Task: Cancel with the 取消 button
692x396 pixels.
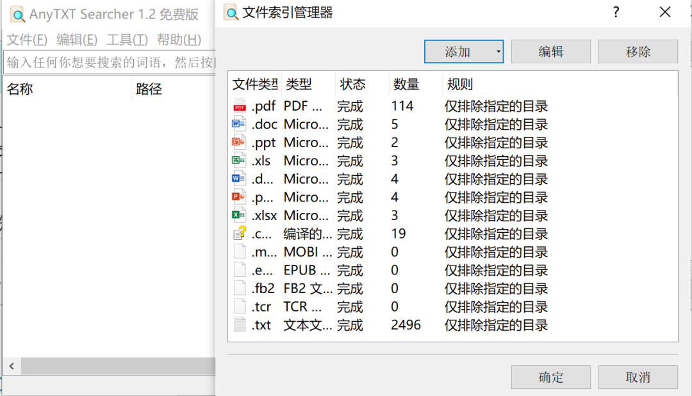Action: [638, 377]
